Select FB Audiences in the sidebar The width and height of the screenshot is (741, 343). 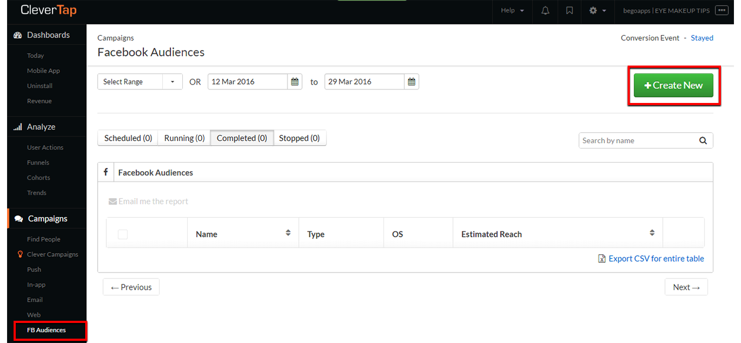(47, 330)
